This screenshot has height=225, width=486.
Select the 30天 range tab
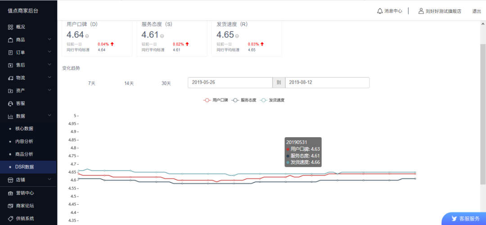click(166, 83)
